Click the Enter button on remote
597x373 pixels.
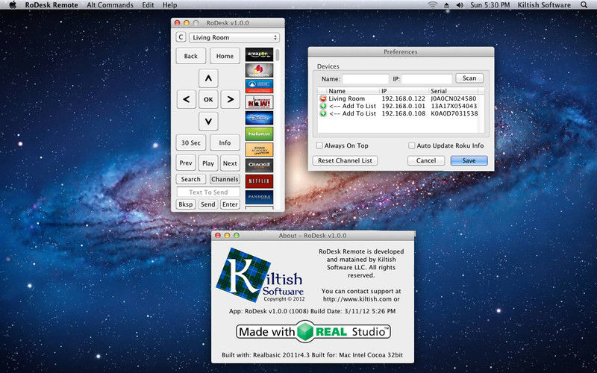230,204
